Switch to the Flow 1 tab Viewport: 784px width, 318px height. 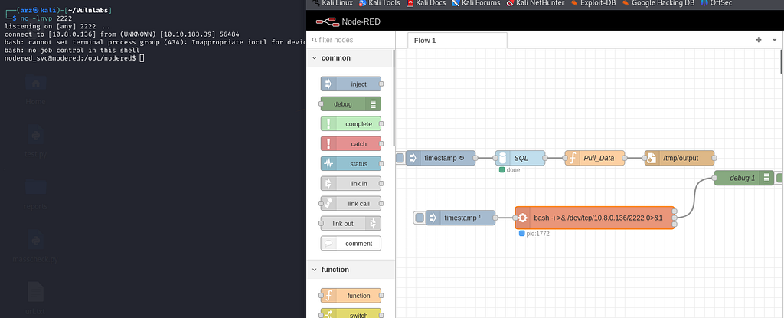pyautogui.click(x=458, y=41)
